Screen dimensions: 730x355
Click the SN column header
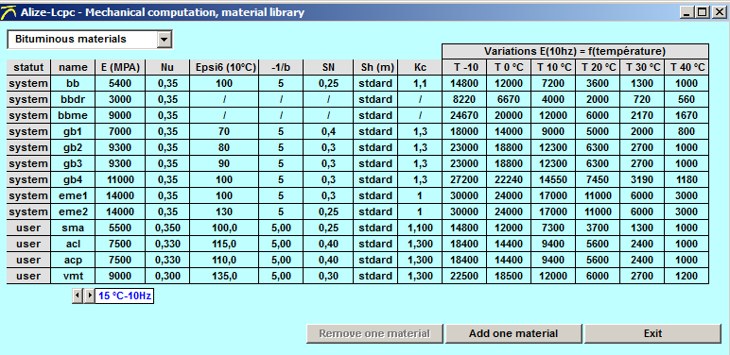click(x=328, y=67)
